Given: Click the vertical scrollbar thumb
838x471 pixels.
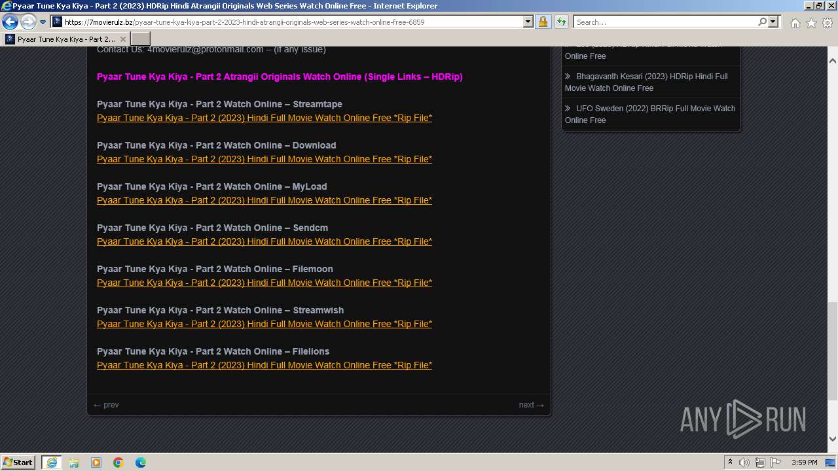Looking at the screenshot, I should tap(833, 350).
